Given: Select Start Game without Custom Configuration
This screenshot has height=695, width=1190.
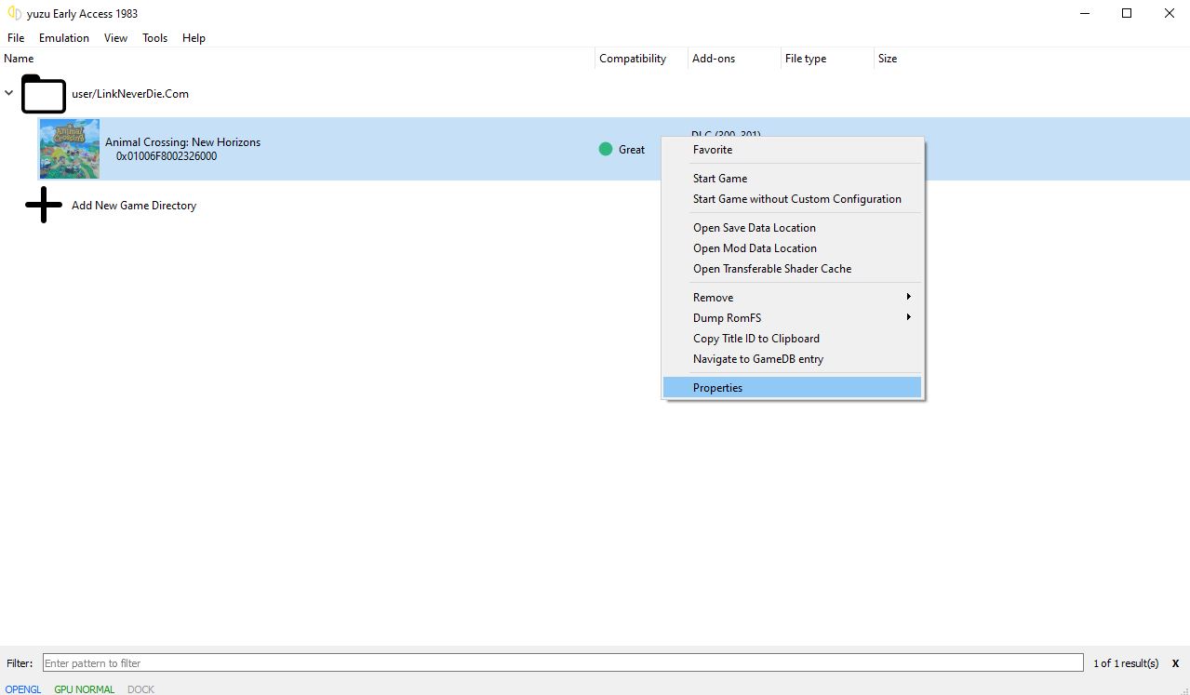Looking at the screenshot, I should 793,199.
